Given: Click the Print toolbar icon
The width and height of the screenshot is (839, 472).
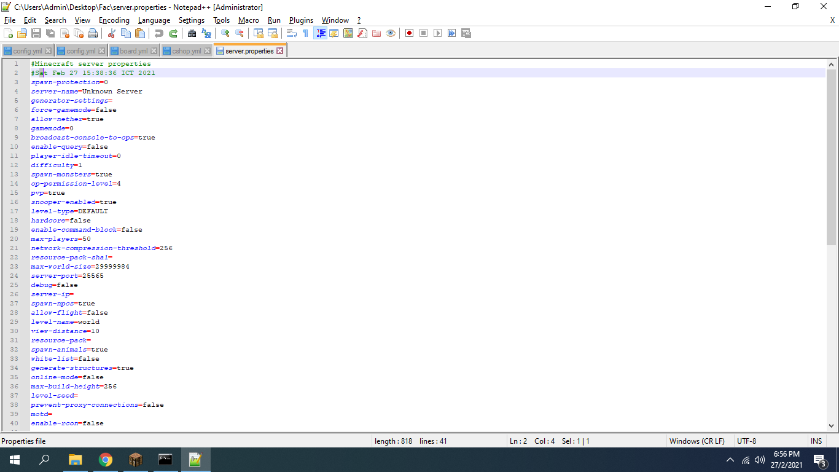Looking at the screenshot, I should [93, 33].
